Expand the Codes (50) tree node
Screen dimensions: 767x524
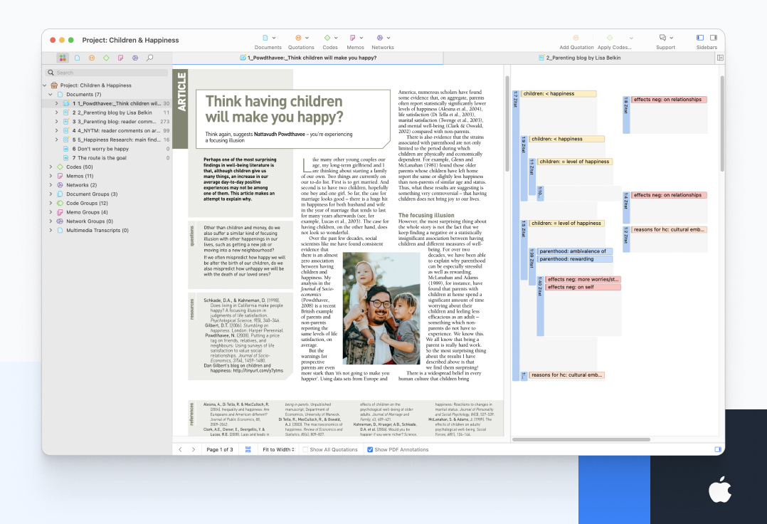(51, 167)
